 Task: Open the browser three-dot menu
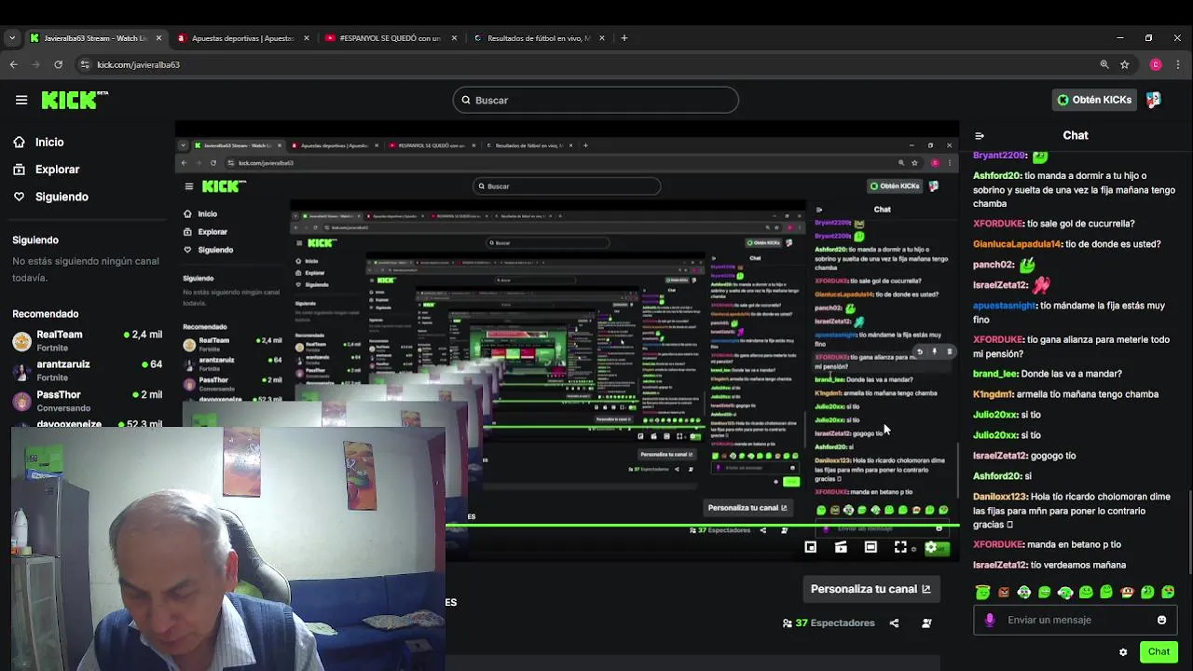1179,64
